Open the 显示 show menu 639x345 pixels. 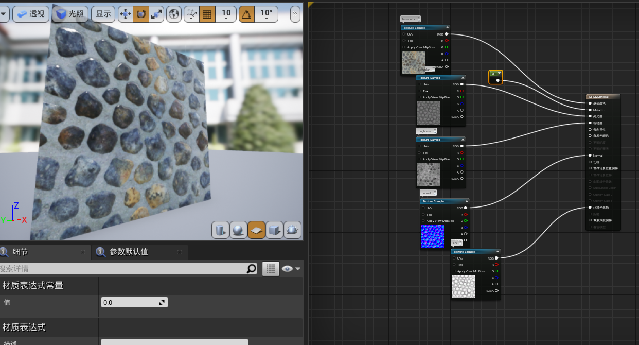(103, 14)
